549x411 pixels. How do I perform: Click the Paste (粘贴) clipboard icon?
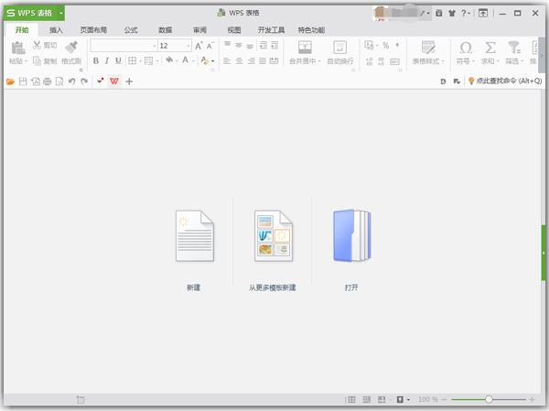point(18,48)
